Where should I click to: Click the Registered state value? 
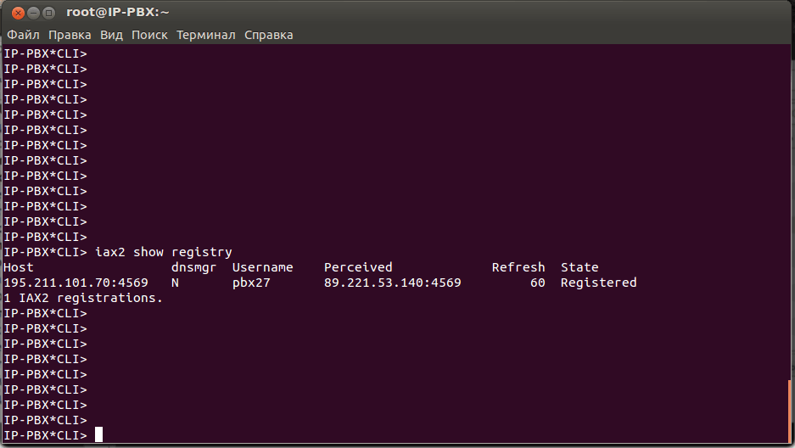click(598, 283)
